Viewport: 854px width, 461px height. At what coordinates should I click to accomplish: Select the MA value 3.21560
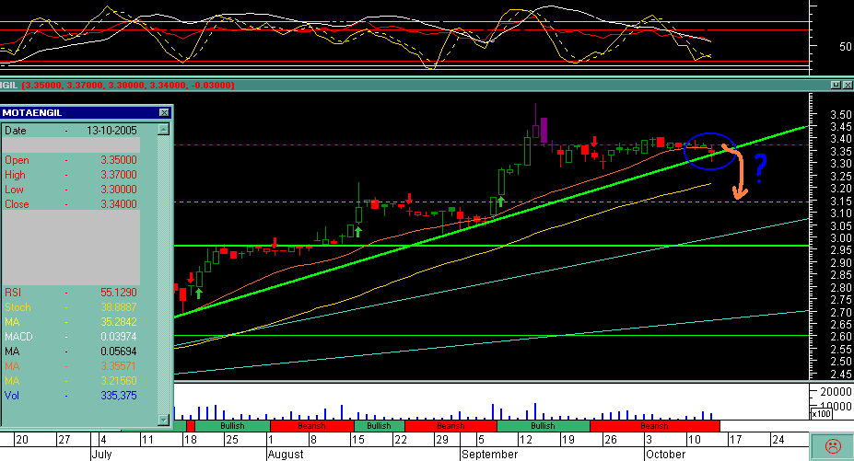(x=118, y=380)
